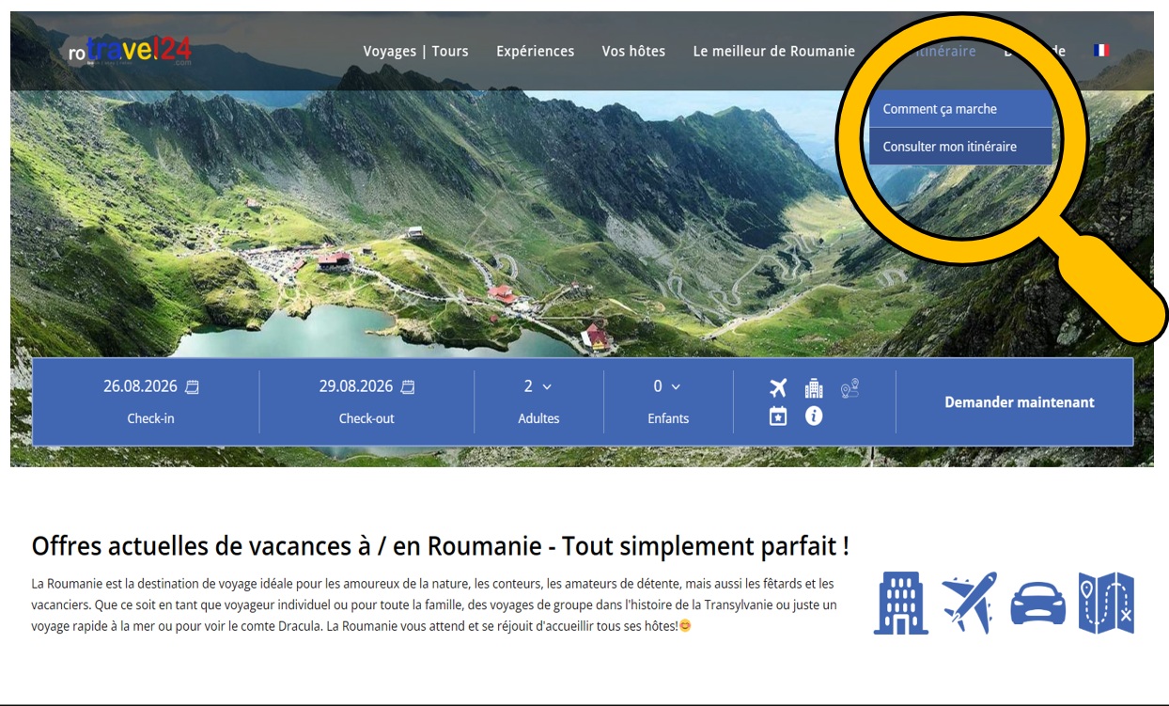Expand the Enfants count dropdown
The width and height of the screenshot is (1169, 706).
(668, 386)
